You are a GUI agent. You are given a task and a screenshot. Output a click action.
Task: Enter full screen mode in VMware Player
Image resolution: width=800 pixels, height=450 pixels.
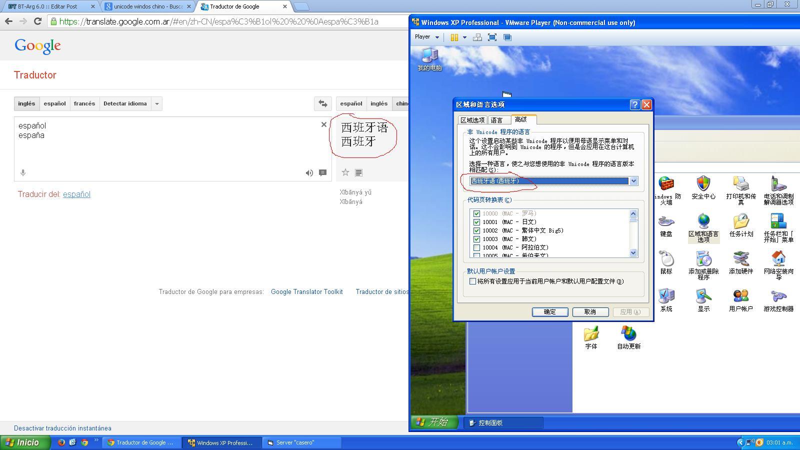[x=492, y=37]
